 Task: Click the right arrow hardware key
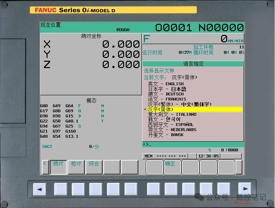245,189
